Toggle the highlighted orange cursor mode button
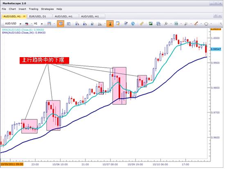 coord(110,24)
